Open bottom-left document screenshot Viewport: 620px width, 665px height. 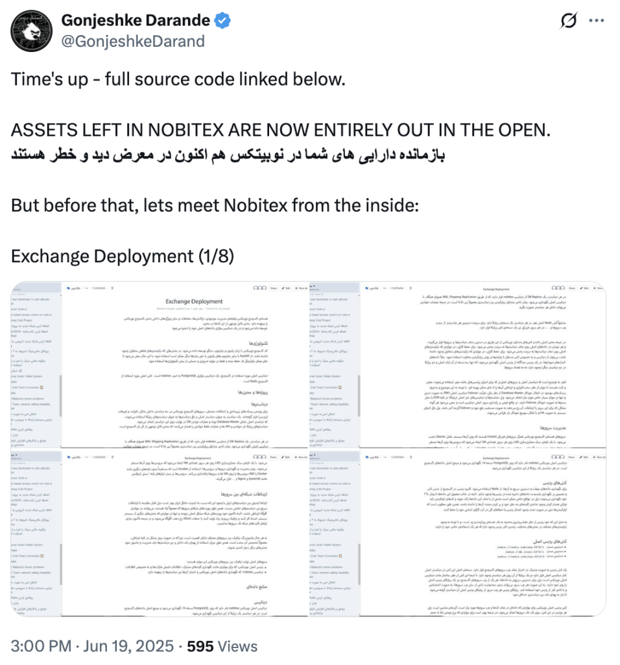tap(160, 533)
